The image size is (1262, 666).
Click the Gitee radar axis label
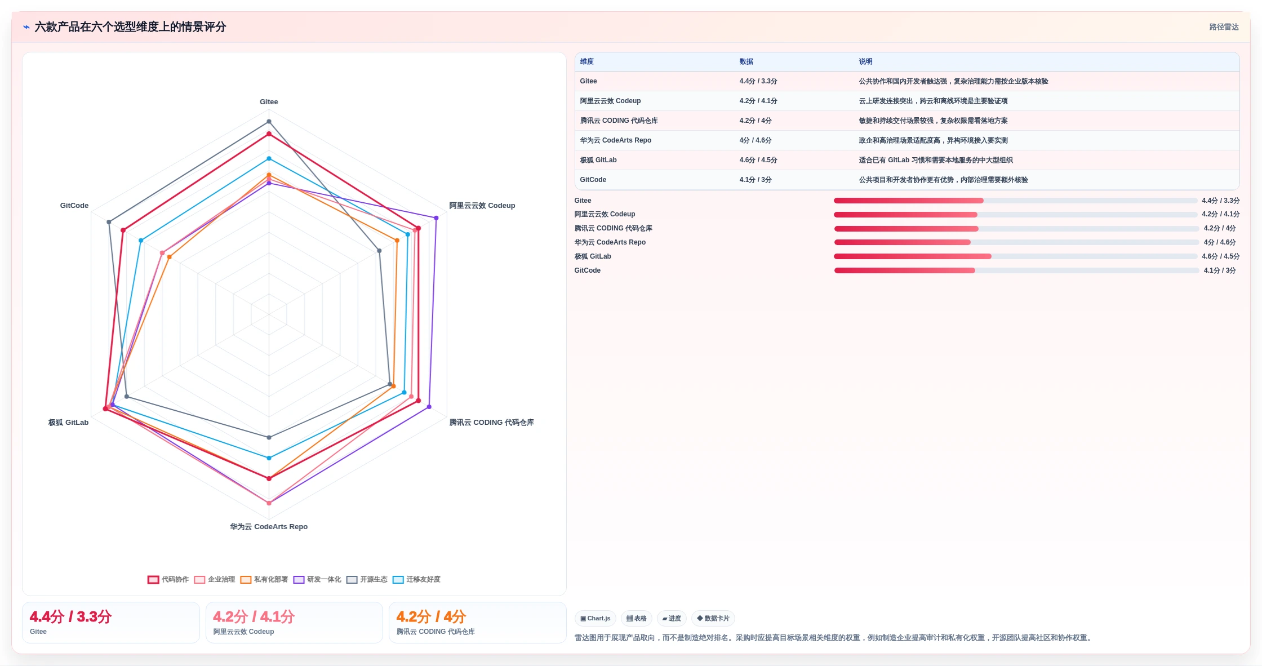(x=269, y=102)
